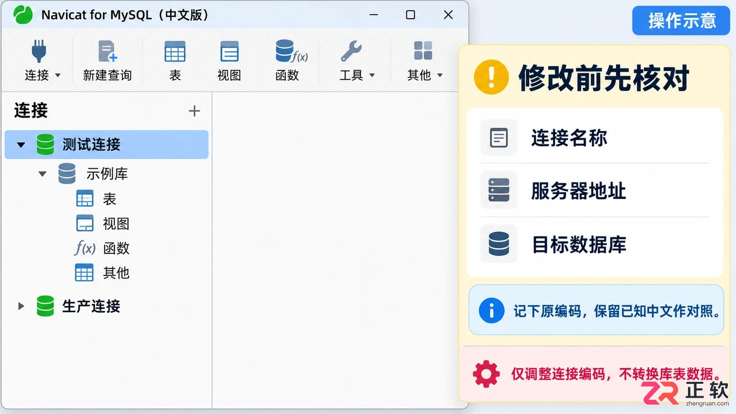Maximize the Navicat window
Viewport: 736px width, 414px height.
coord(410,15)
